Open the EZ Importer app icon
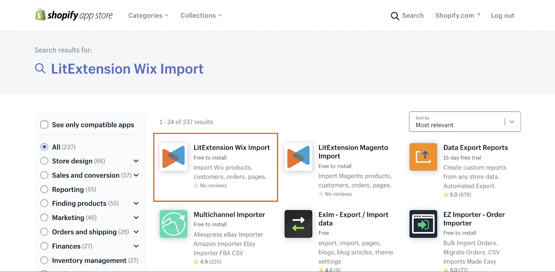Image resolution: width=555 pixels, height=272 pixels. [x=423, y=224]
